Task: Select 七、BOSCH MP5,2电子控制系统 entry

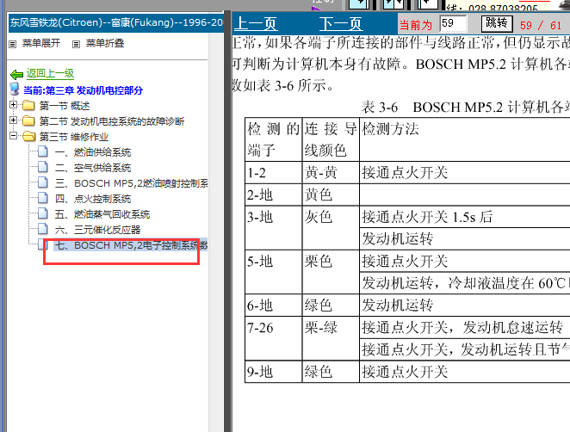Action: [131, 245]
